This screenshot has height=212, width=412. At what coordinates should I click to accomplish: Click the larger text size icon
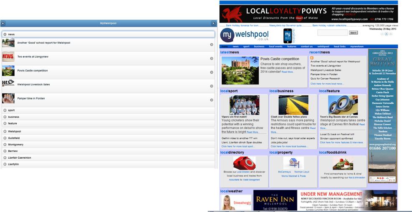(x=391, y=34)
